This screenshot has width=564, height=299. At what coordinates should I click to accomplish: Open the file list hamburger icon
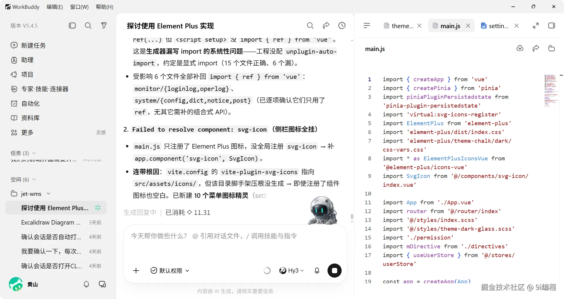(367, 26)
